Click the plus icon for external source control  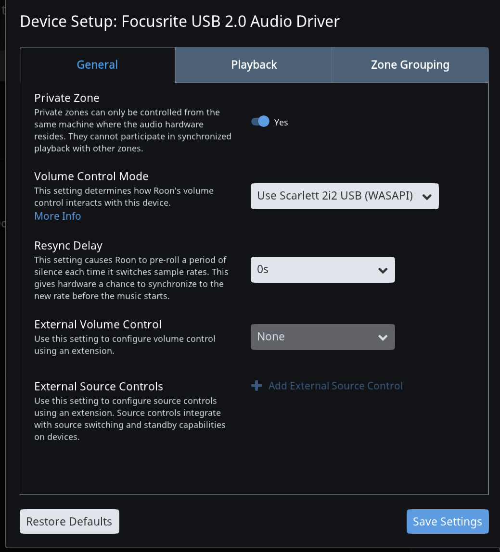(256, 386)
